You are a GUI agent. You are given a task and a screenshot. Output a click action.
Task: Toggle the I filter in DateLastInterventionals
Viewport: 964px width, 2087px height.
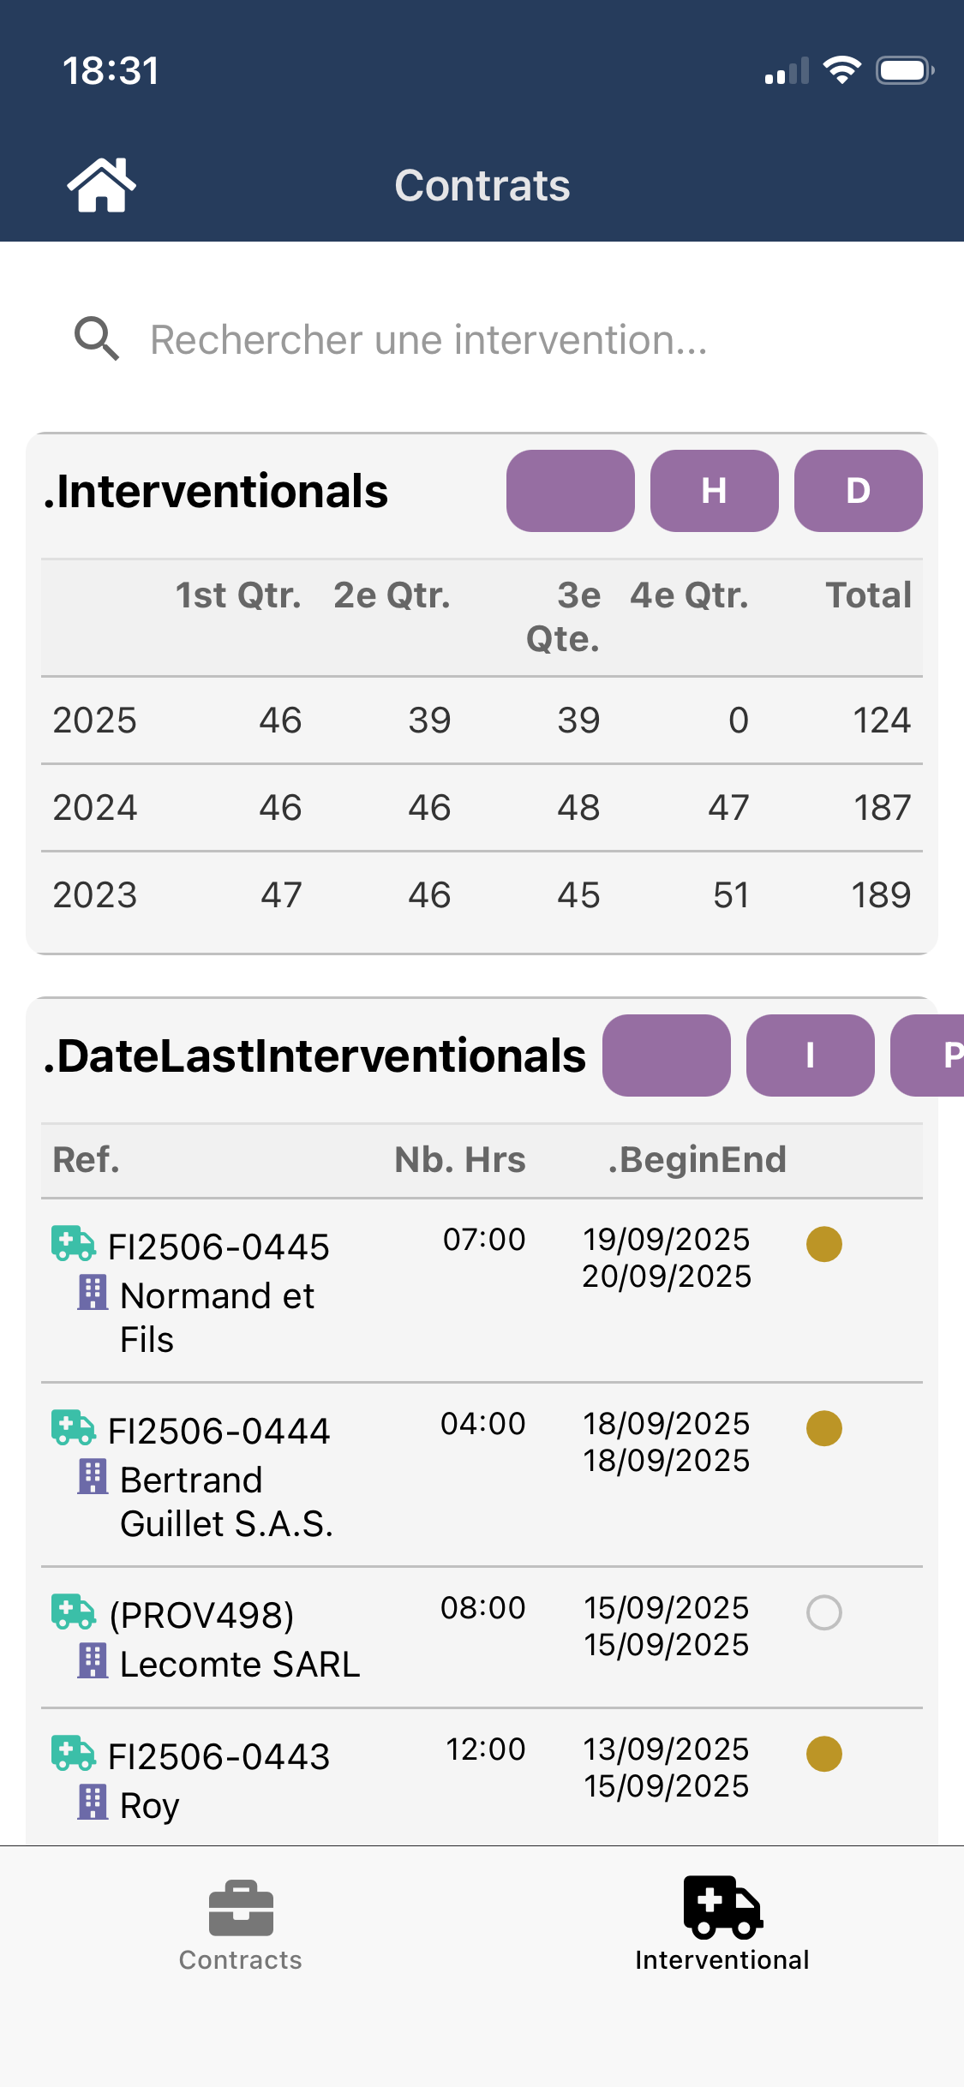810,1055
